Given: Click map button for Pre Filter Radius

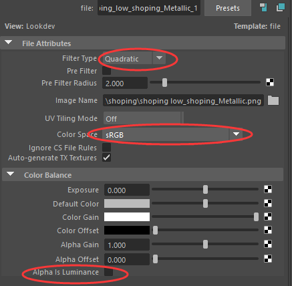Looking at the screenshot, I should (270, 82).
